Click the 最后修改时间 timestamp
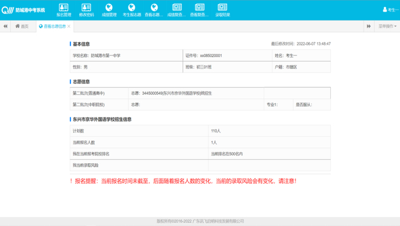Image resolution: width=400 pixels, height=226 pixels. click(301, 44)
